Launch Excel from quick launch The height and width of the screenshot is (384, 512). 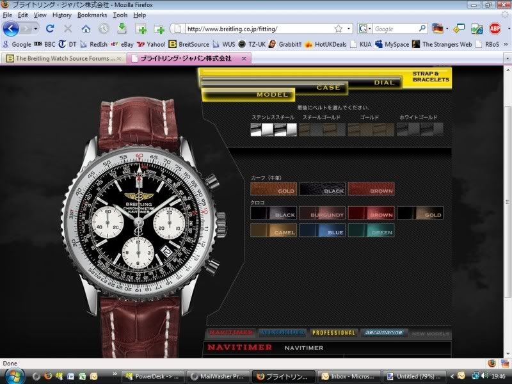coord(82,376)
